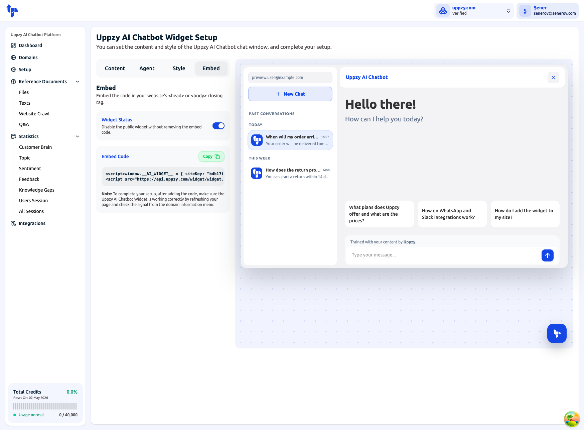Click the Copy embed code button
Screen dimensions: 584x431
click(x=211, y=156)
